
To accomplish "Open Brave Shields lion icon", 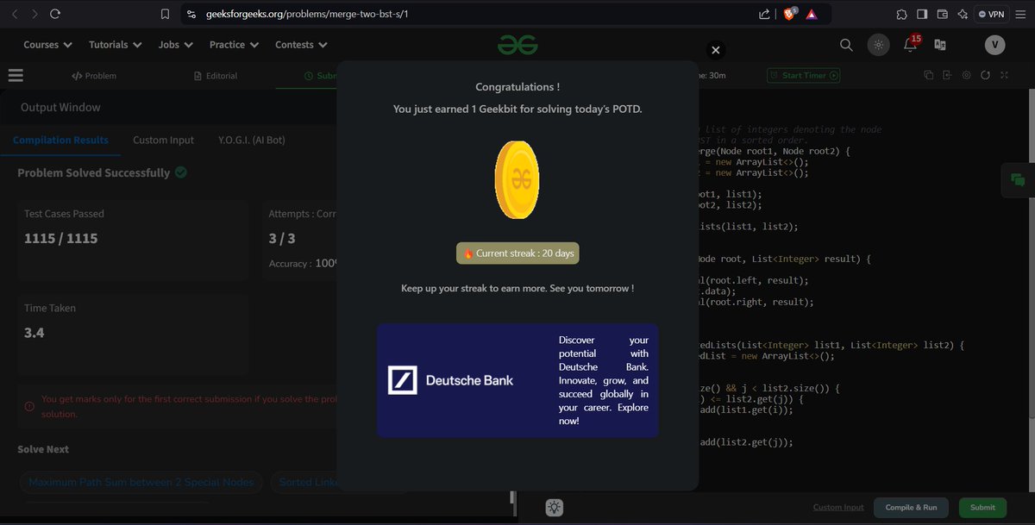I will click(790, 14).
